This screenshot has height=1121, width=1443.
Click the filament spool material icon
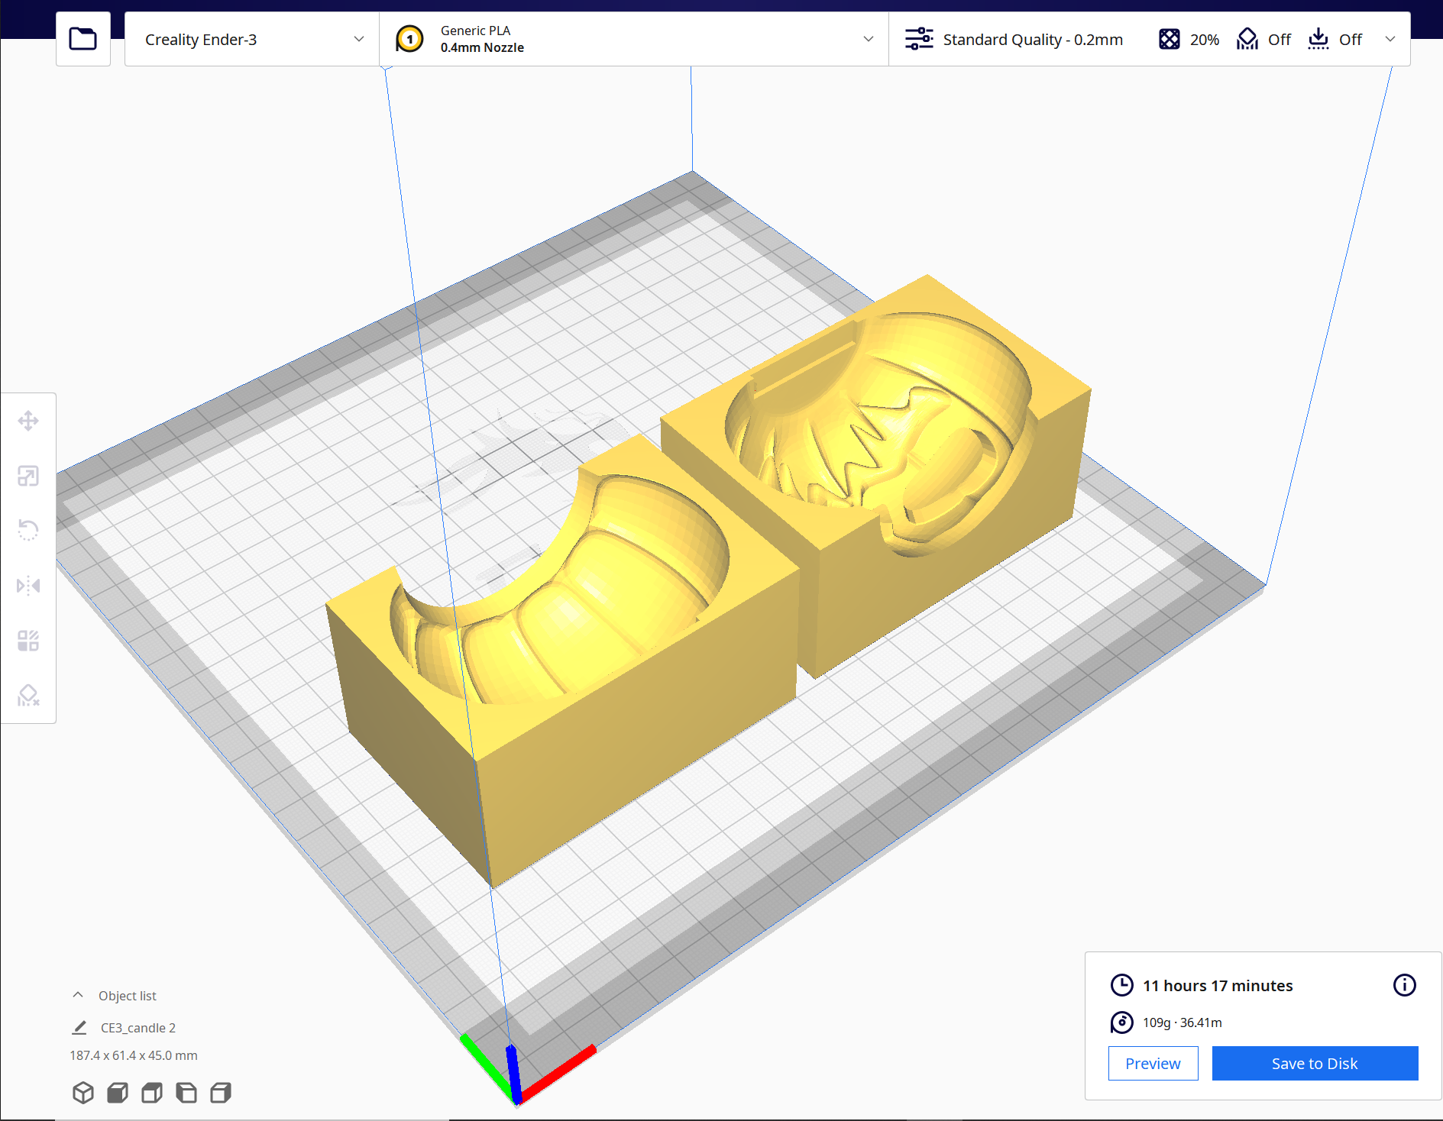(1121, 1022)
